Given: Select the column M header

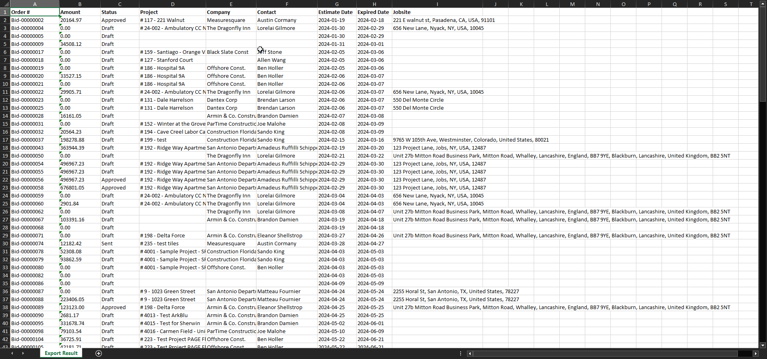Looking at the screenshot, I should click(572, 4).
